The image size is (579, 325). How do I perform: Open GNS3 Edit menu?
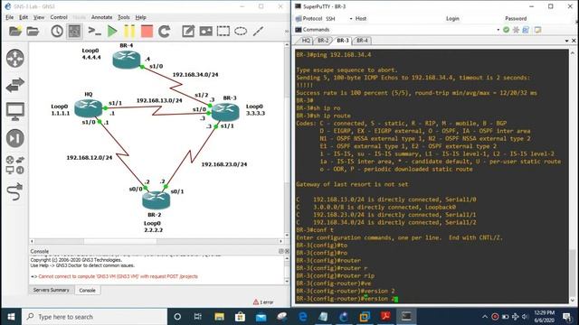(x=24, y=17)
